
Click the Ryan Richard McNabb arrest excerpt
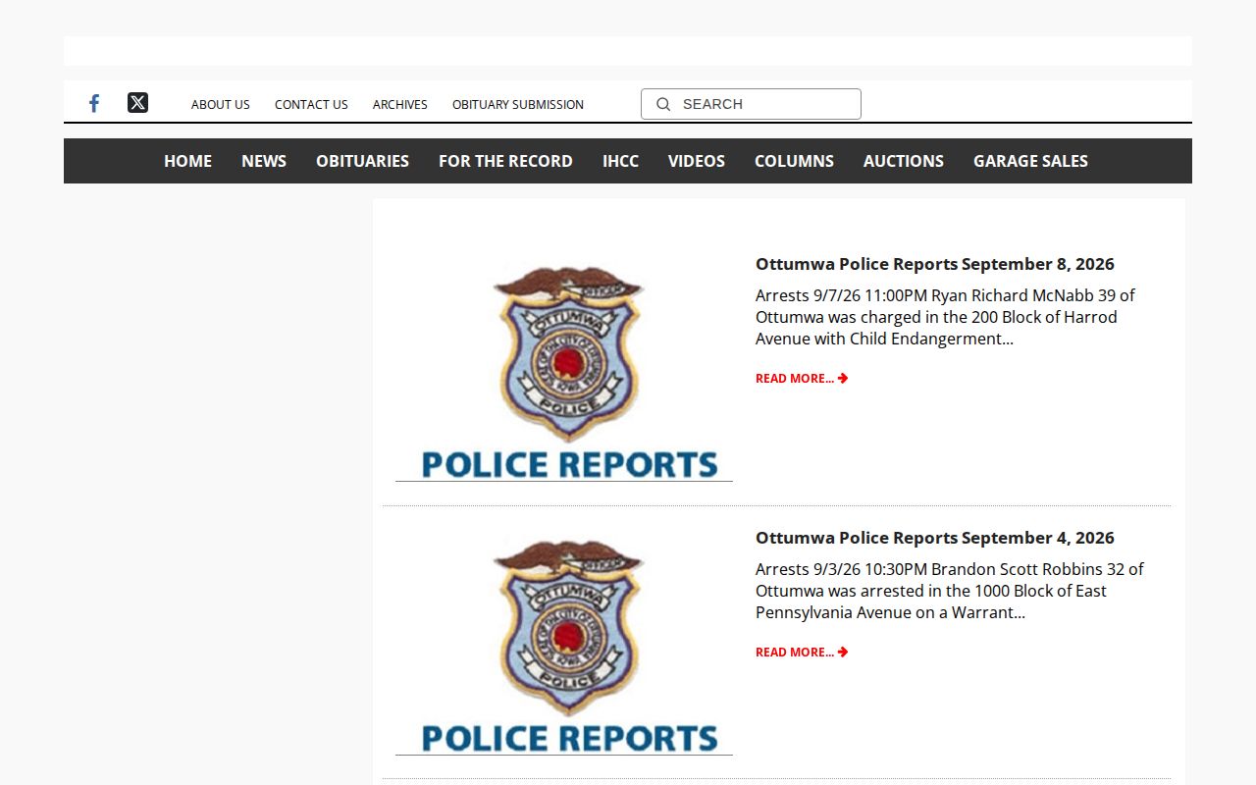point(946,317)
